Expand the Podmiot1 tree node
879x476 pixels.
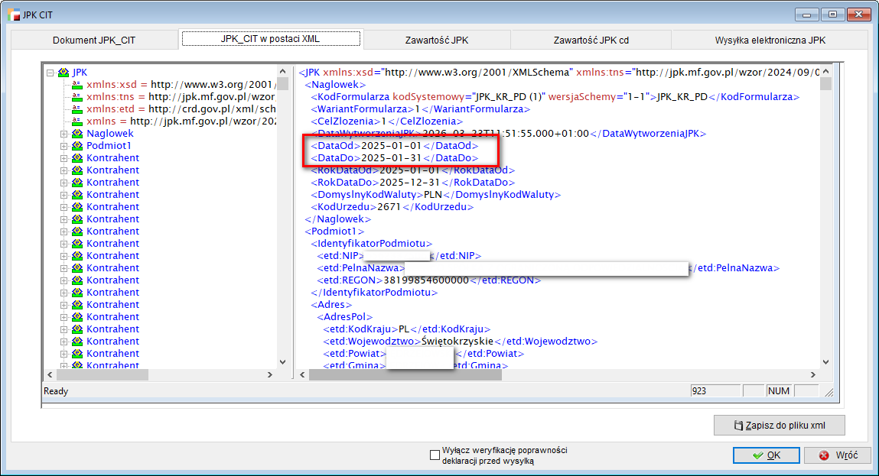[63, 146]
